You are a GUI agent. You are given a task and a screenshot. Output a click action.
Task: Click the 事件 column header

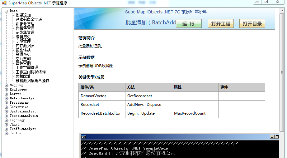(242, 87)
